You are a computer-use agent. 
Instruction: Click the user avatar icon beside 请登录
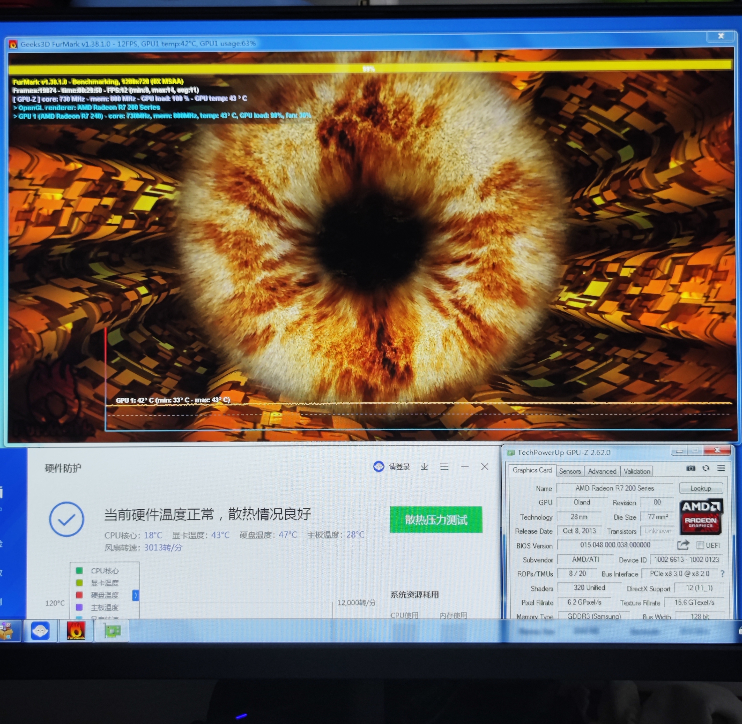[379, 466]
